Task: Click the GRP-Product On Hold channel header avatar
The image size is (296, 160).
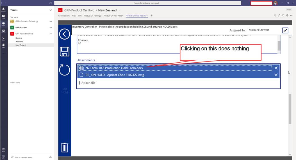Action: 60,10
